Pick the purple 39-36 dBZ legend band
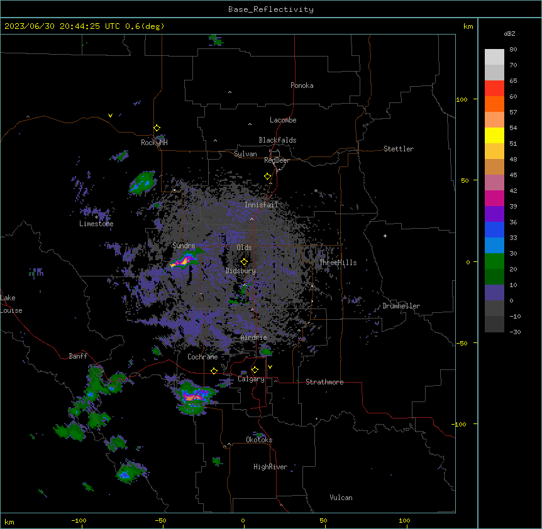This screenshot has height=529, width=542. pyautogui.click(x=494, y=214)
